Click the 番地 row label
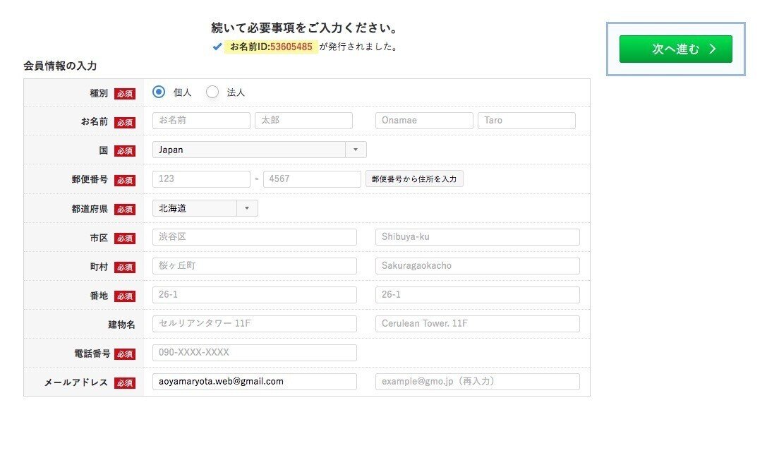 click(99, 296)
